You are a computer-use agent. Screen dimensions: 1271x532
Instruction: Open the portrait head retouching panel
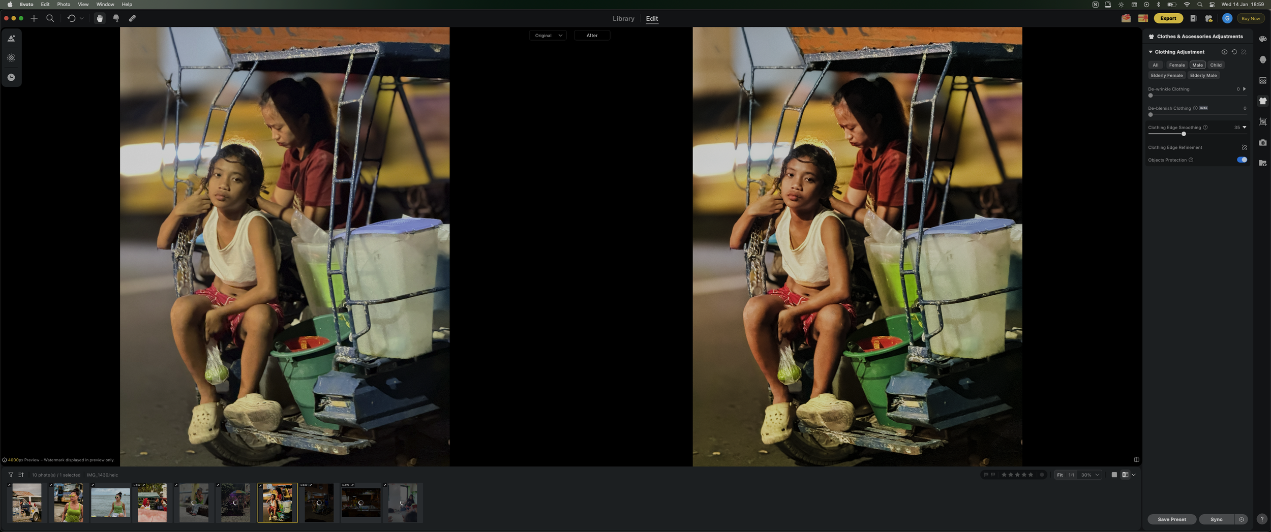[1263, 59]
